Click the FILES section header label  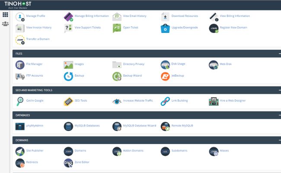click(19, 54)
